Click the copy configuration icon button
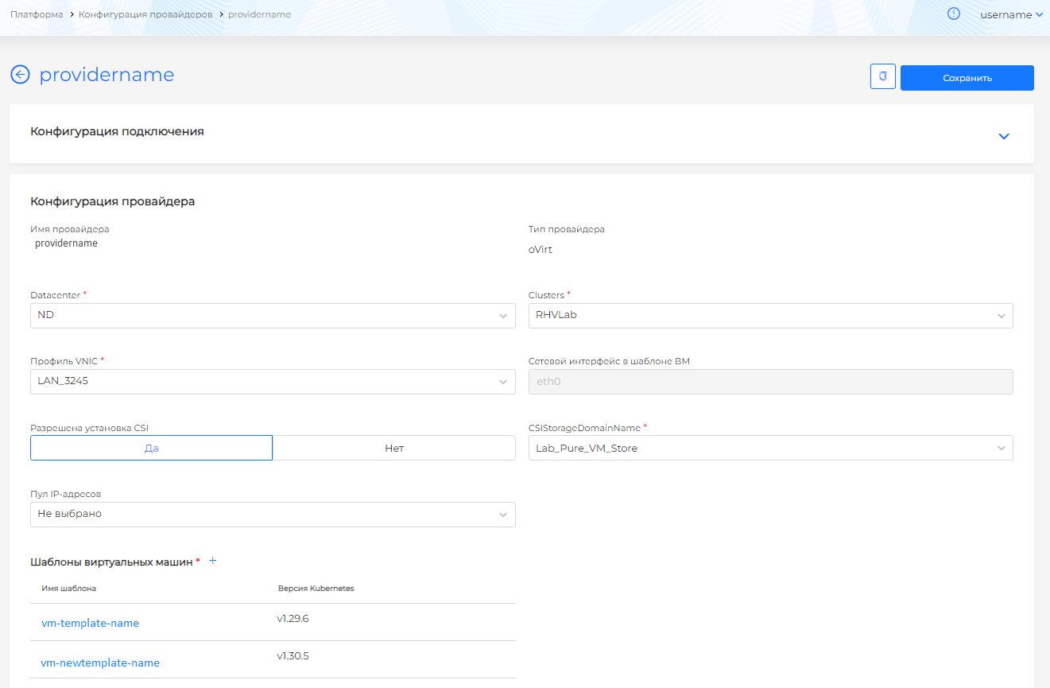Image resolution: width=1050 pixels, height=688 pixels. tap(882, 77)
